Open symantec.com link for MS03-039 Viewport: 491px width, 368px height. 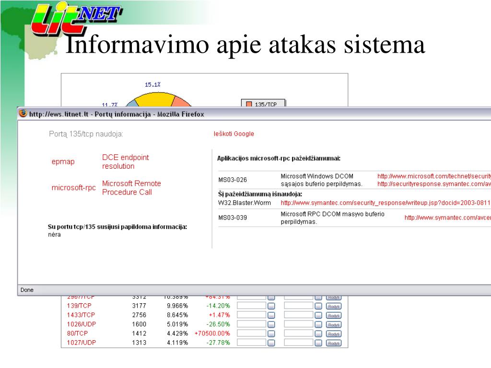[447, 218]
